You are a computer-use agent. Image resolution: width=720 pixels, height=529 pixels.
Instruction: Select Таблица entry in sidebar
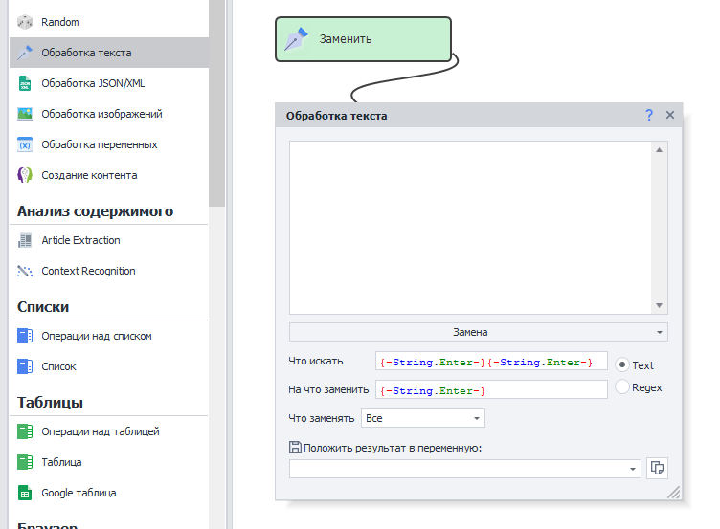click(x=109, y=462)
